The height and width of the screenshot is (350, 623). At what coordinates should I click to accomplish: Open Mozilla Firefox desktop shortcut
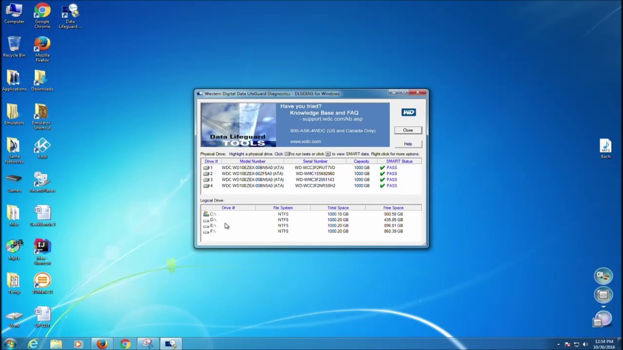(x=42, y=50)
